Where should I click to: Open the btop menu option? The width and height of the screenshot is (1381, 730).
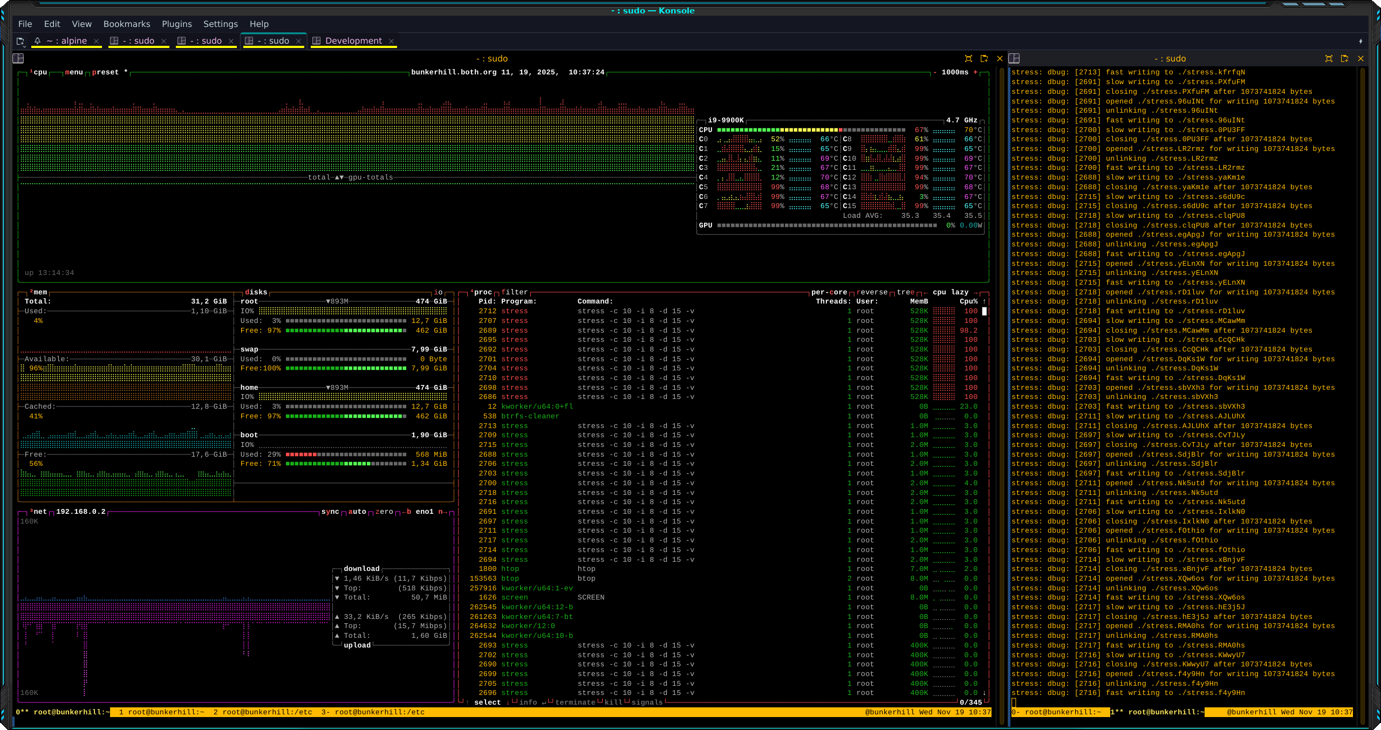(74, 72)
